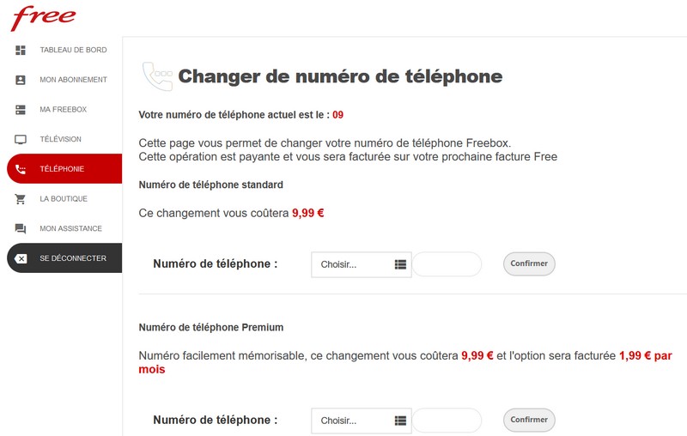Click the Premium number text field
Screen dimensions: 687x436
click(x=447, y=421)
